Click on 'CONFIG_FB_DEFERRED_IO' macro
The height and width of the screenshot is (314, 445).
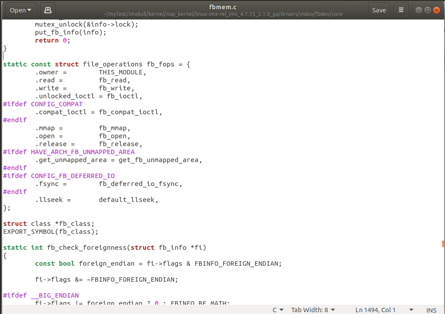(x=73, y=176)
